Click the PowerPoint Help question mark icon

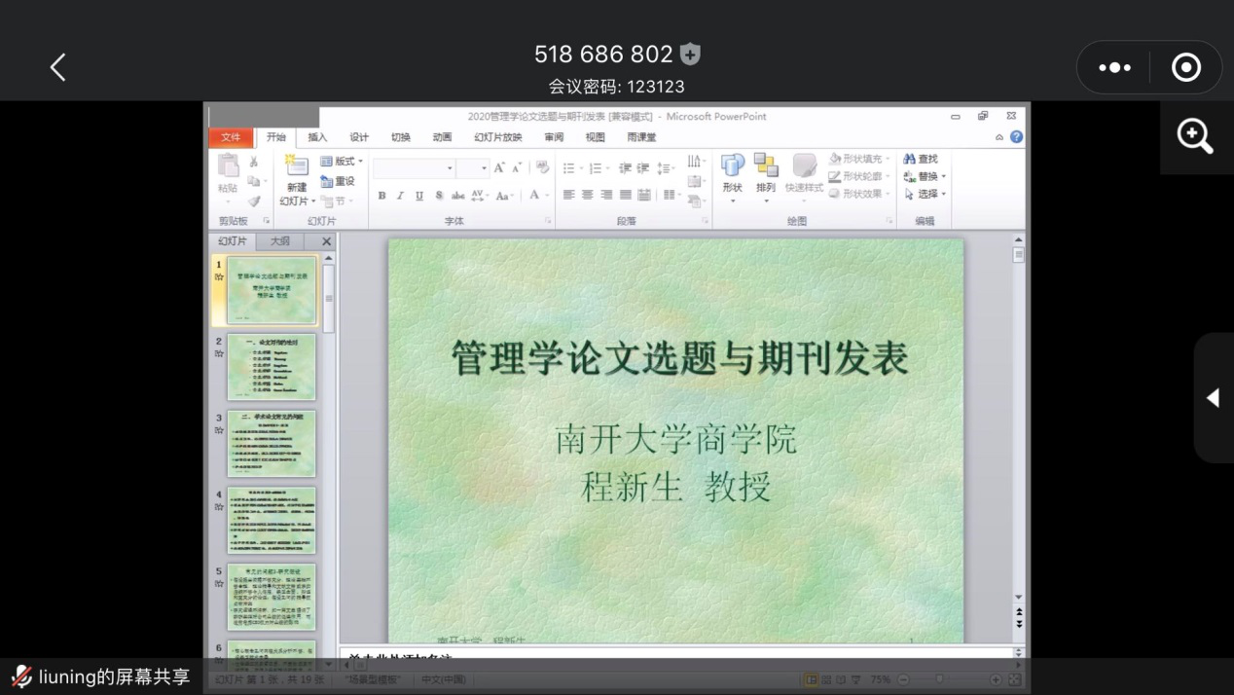tap(1016, 137)
